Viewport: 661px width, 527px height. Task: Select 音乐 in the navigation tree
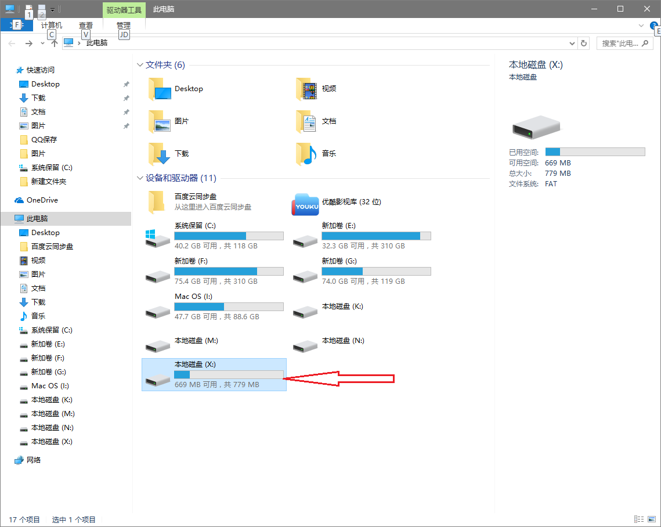pos(33,316)
